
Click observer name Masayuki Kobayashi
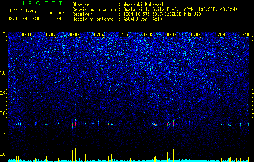click(x=145, y=4)
